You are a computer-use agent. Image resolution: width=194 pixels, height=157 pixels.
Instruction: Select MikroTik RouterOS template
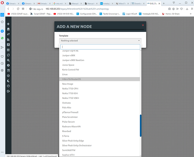click(x=100, y=79)
